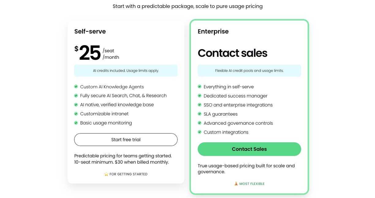Image resolution: width=375 pixels, height=198 pixels.
Task: Click checkmark next to SSO and enterprise integrations
Action: [x=199, y=105]
